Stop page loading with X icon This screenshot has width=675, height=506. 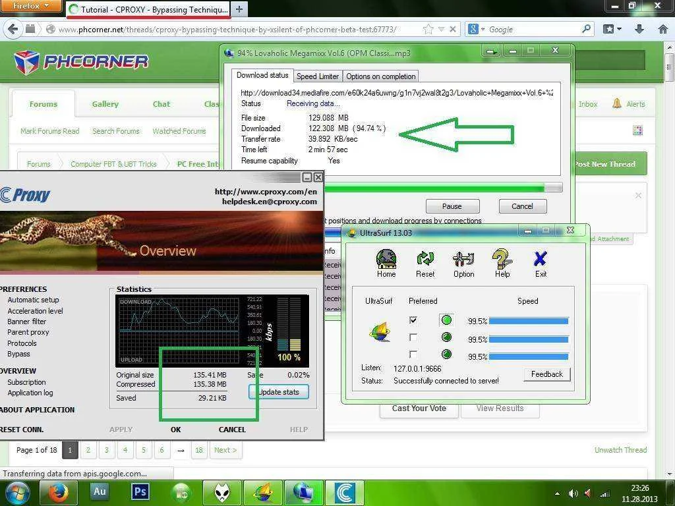453,29
